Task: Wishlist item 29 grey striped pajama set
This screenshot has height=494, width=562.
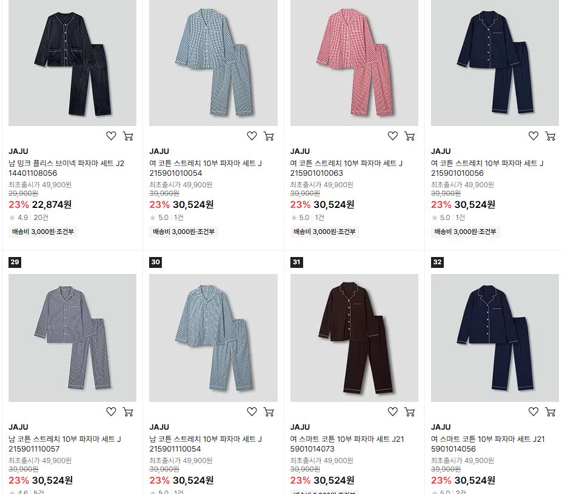Action: click(111, 412)
